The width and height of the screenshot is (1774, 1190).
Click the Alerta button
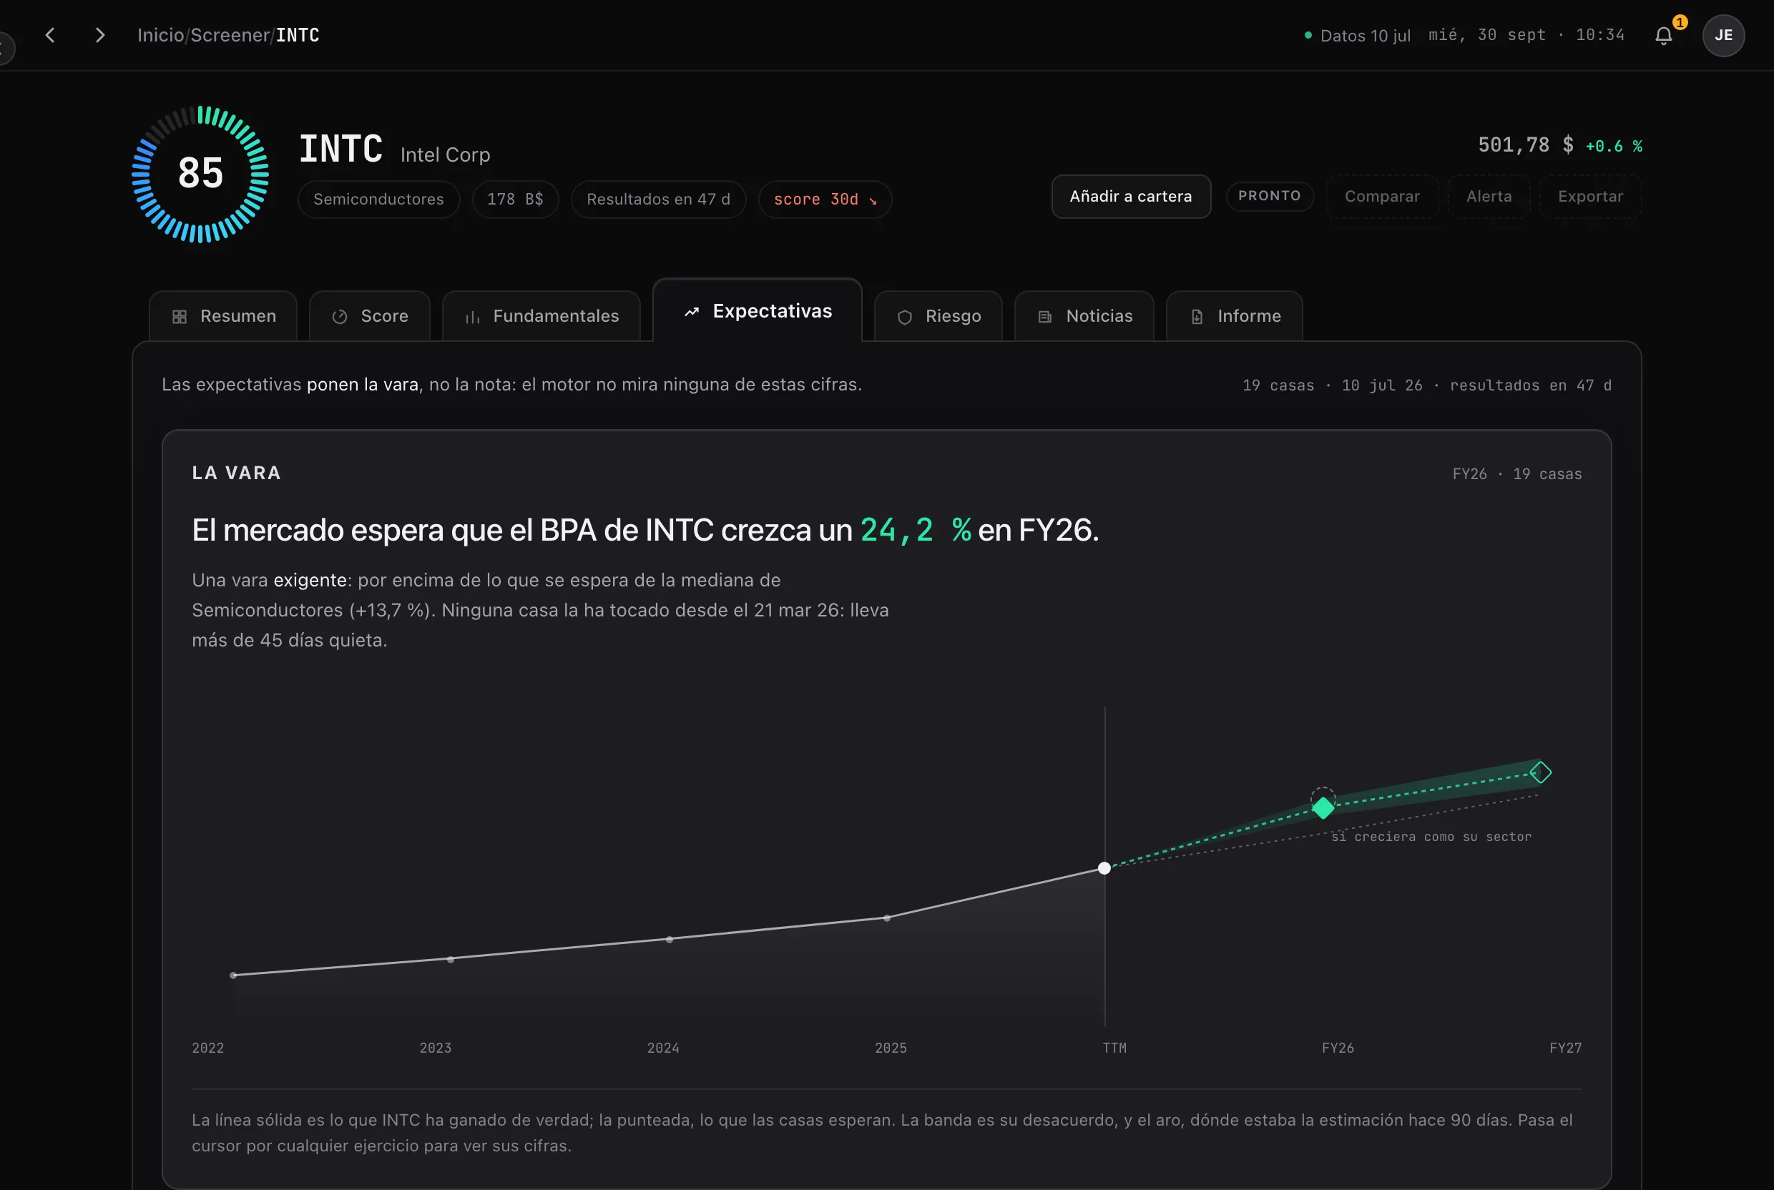click(x=1489, y=197)
